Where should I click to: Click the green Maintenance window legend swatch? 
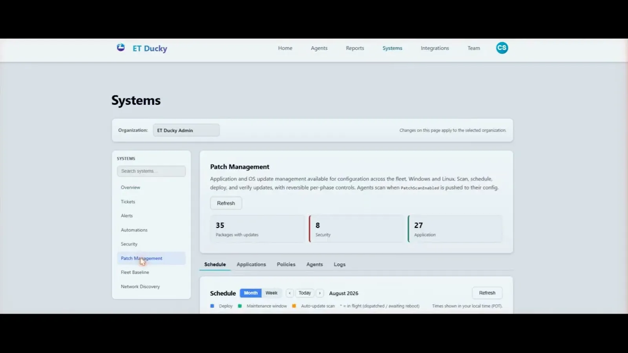240,306
